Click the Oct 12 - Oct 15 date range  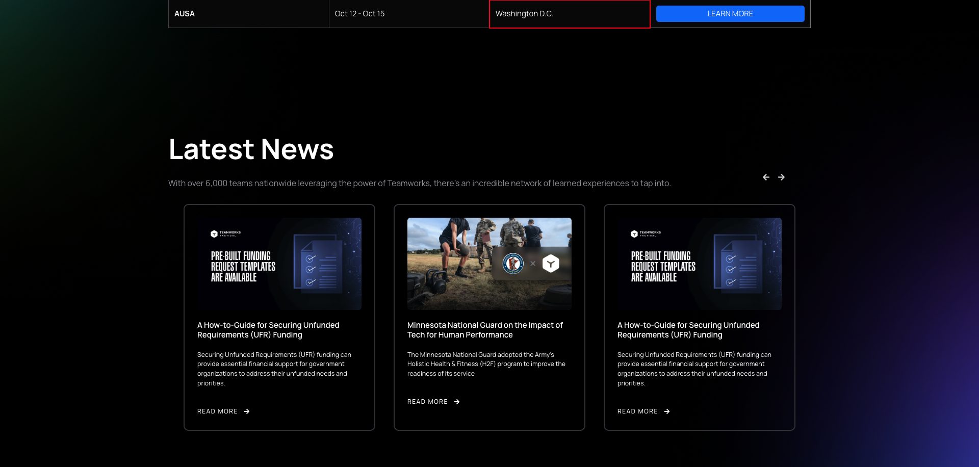359,14
